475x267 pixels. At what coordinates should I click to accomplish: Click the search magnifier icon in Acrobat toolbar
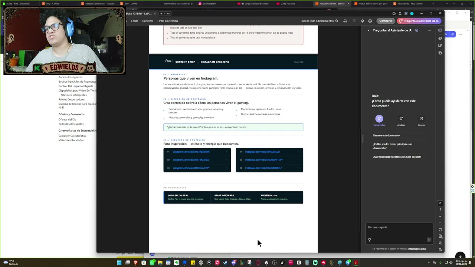337,21
